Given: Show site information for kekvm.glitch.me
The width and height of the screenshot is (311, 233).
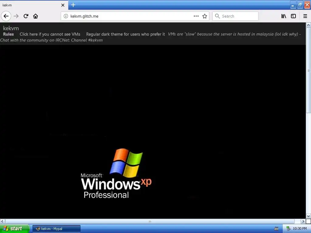Looking at the screenshot, I should point(66,16).
